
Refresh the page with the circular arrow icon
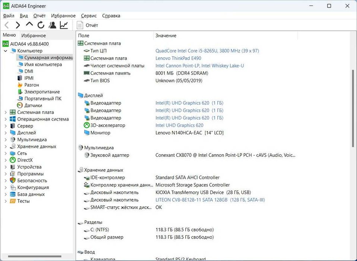(x=41, y=25)
